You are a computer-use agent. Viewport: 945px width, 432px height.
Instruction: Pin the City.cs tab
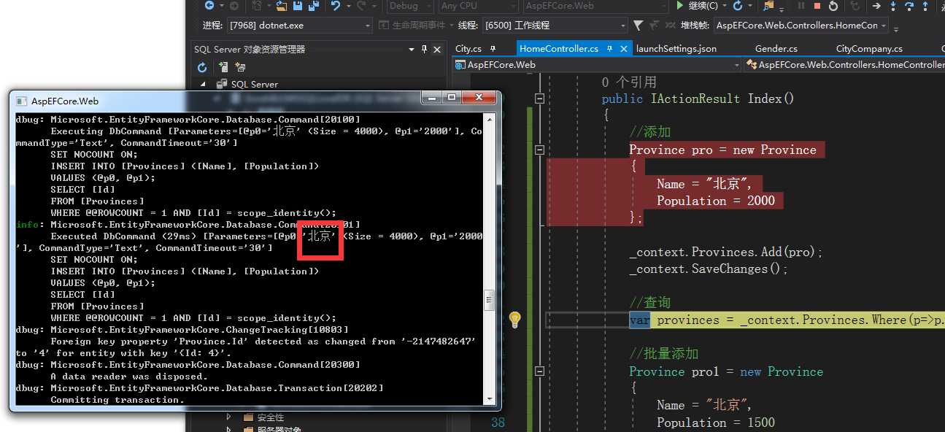(493, 49)
